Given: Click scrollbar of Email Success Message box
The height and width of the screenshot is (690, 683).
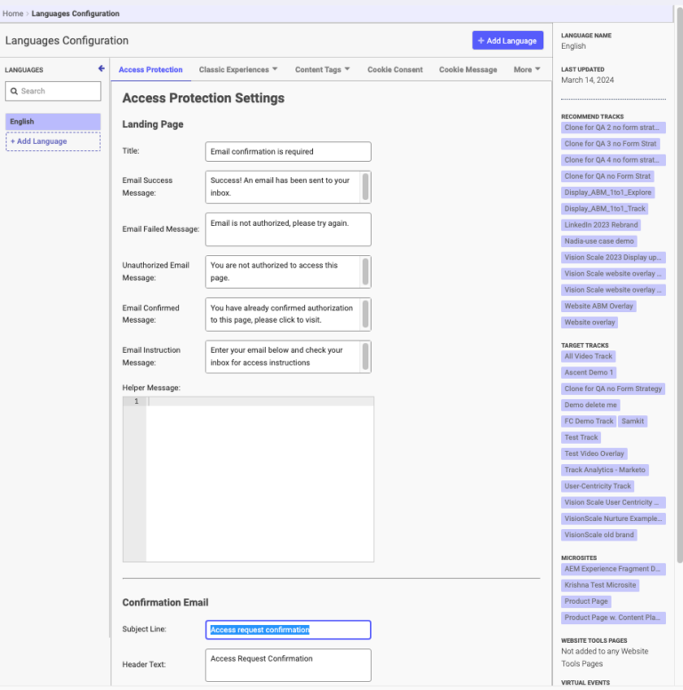Looking at the screenshot, I should 366,187.
